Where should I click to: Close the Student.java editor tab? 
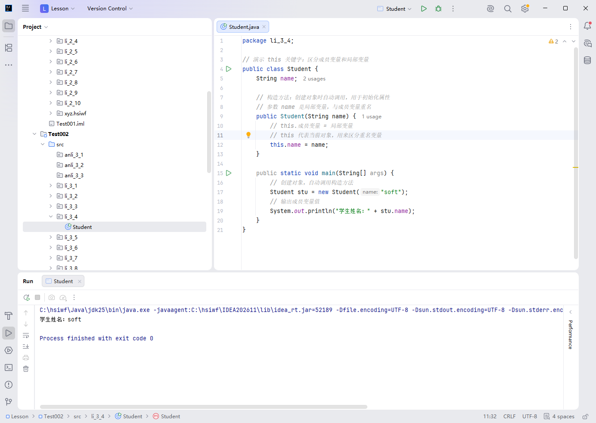point(264,27)
